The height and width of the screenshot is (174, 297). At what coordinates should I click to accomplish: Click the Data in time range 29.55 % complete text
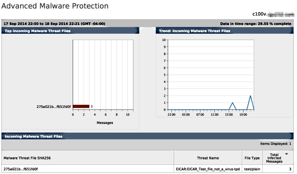pyautogui.click(x=255, y=24)
